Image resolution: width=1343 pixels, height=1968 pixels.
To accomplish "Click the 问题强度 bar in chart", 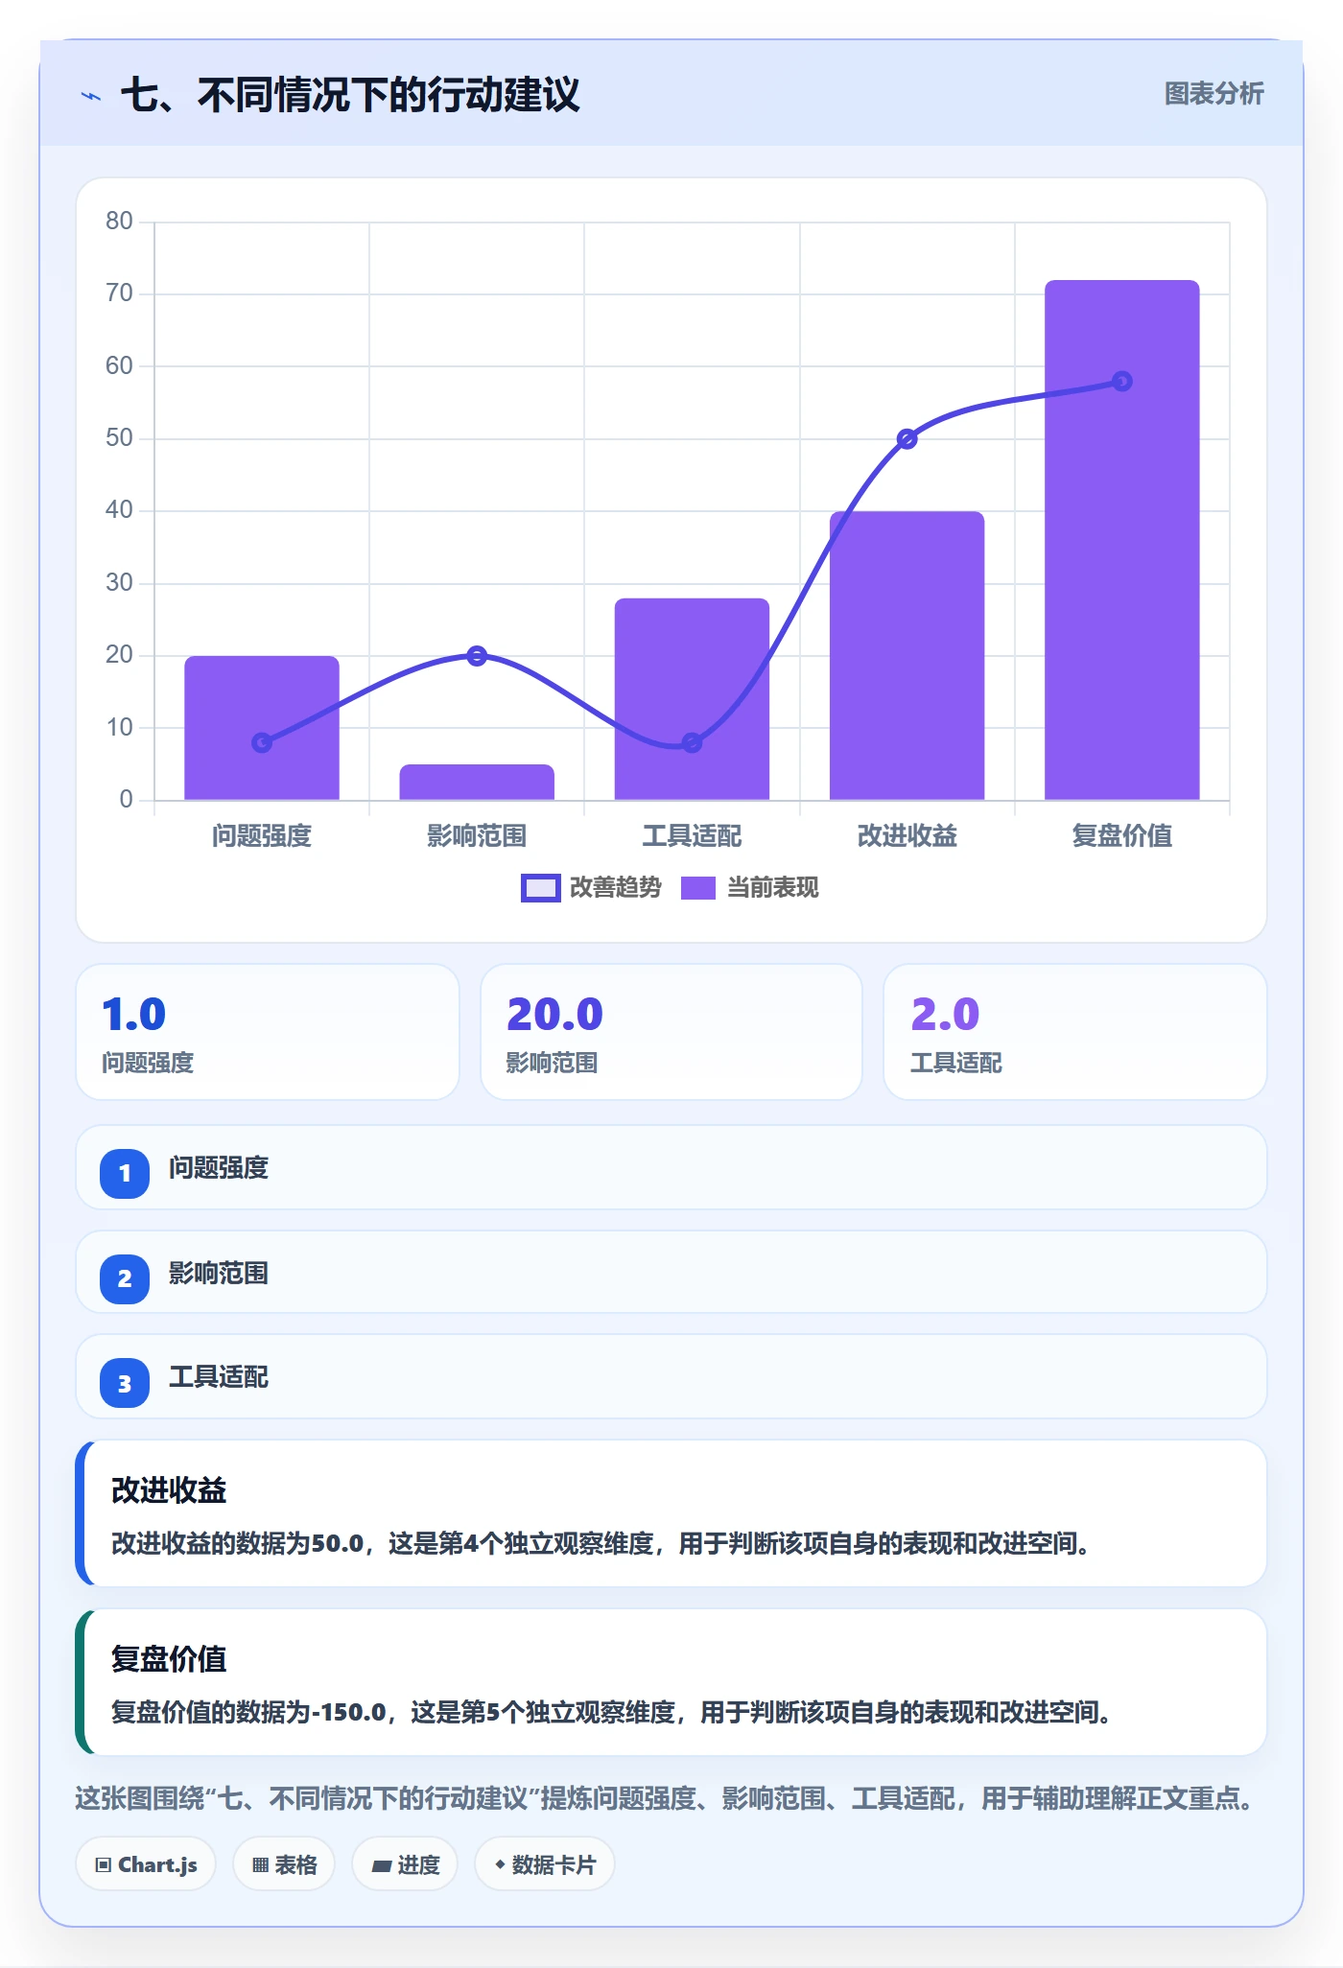I will pos(262,728).
